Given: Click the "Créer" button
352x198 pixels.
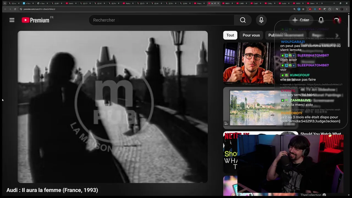Looking at the screenshot, I should click(301, 20).
